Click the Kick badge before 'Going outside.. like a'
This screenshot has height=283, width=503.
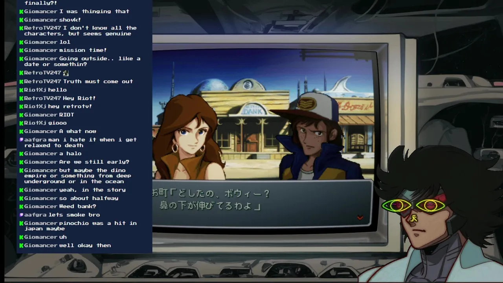coord(22,59)
